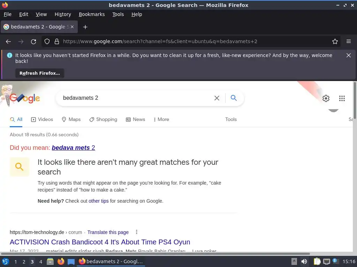Image resolution: width=357 pixels, height=267 pixels.
Task: Switch to workspace 2
Action: (24, 262)
